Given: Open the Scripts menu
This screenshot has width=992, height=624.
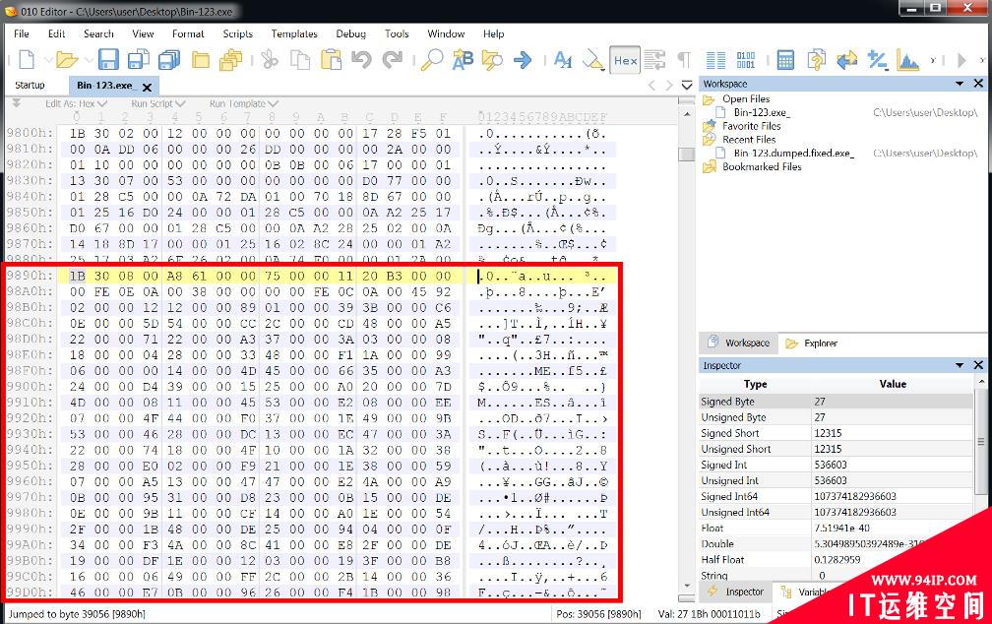Looking at the screenshot, I should (x=238, y=33).
